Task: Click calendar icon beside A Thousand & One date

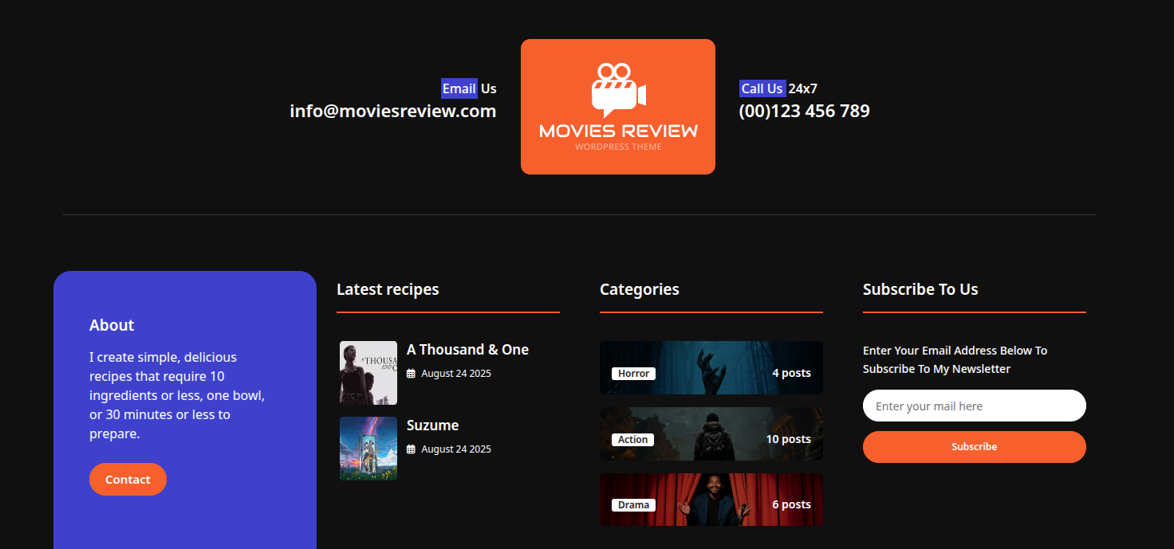Action: click(x=411, y=374)
